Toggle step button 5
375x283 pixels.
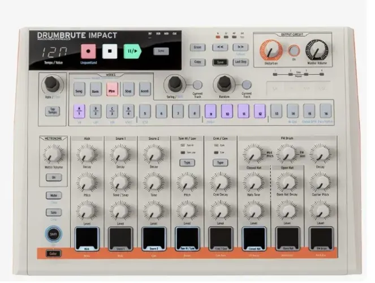[x=145, y=112]
